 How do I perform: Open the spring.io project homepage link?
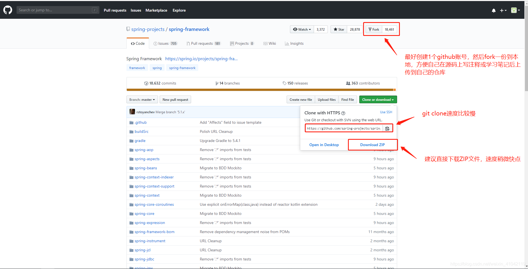[x=201, y=59]
